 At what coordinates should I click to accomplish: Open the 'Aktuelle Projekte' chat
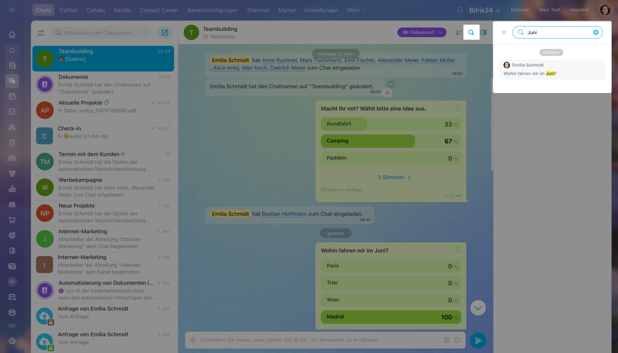pyautogui.click(x=103, y=110)
